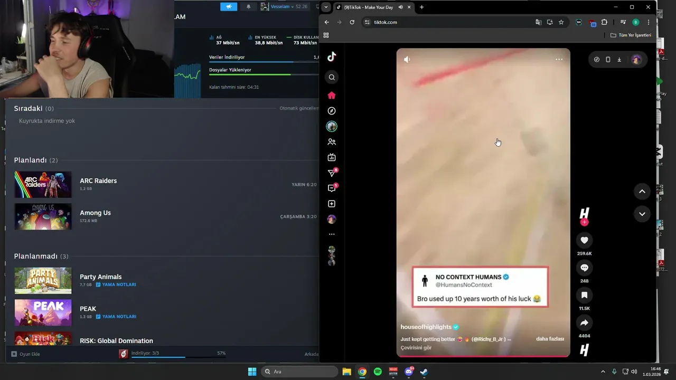
Task: Open TikTok search in the sidebar
Action: [332, 78]
